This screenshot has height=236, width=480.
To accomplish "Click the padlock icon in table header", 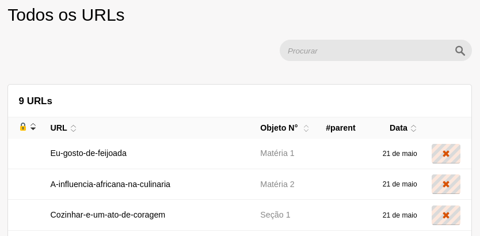I will point(23,127).
